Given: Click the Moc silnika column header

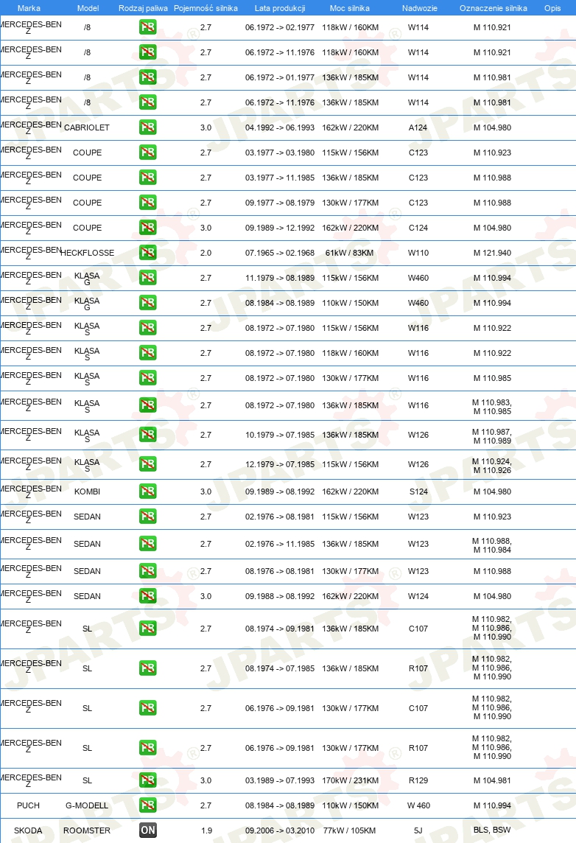Looking at the screenshot, I should tap(350, 8).
